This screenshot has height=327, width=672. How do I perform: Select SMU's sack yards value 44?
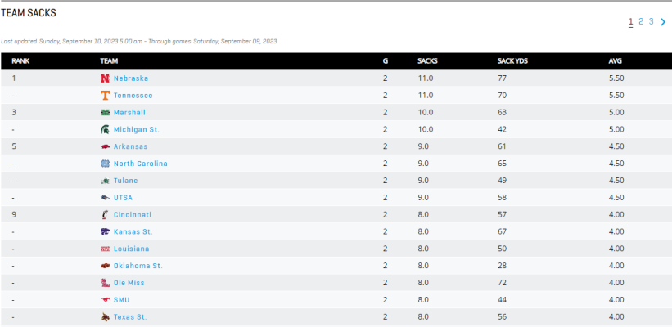(502, 300)
